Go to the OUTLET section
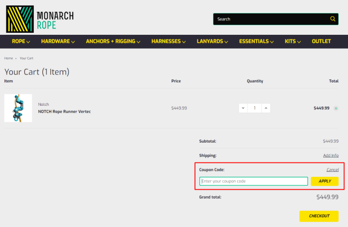Screen dimensions: 348x227 coord(321,41)
